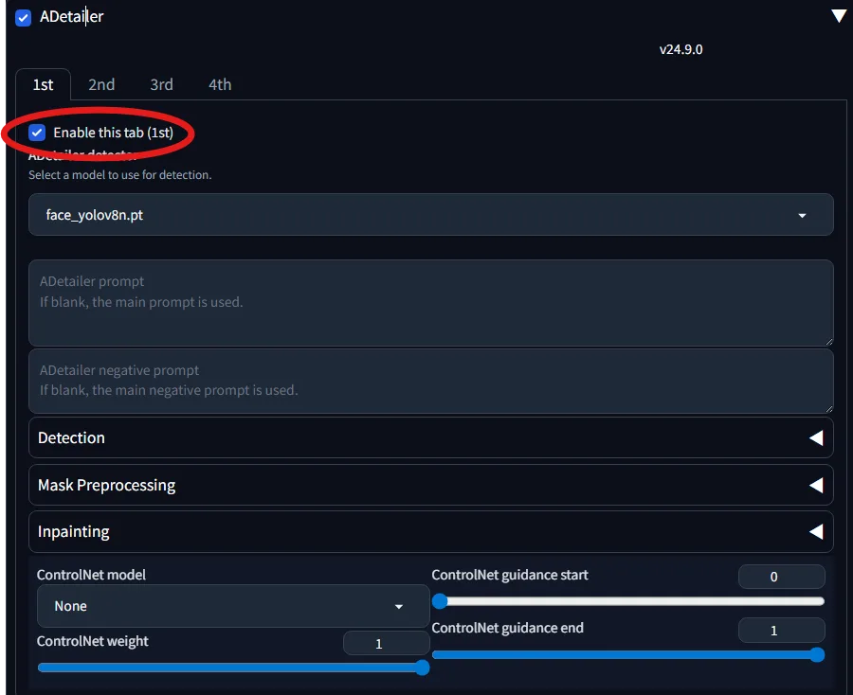Uncheck the ADetailer enable checkbox

point(24,18)
